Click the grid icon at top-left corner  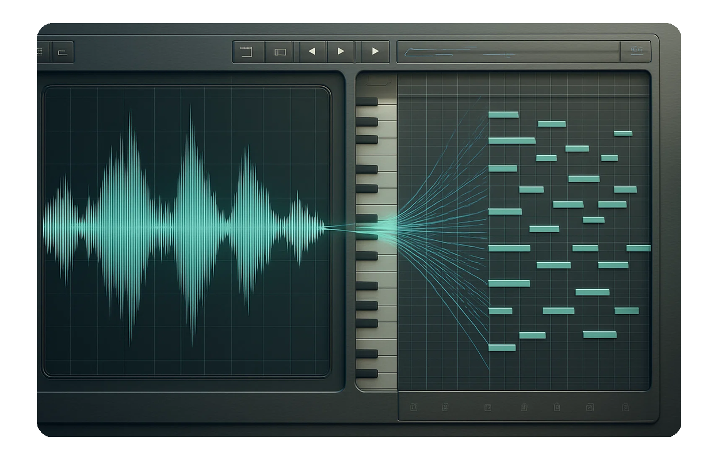[40, 52]
